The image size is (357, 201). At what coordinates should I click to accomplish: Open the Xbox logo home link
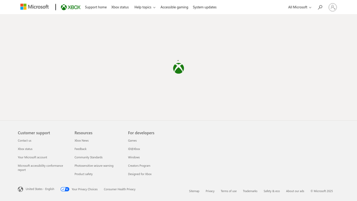click(x=71, y=7)
